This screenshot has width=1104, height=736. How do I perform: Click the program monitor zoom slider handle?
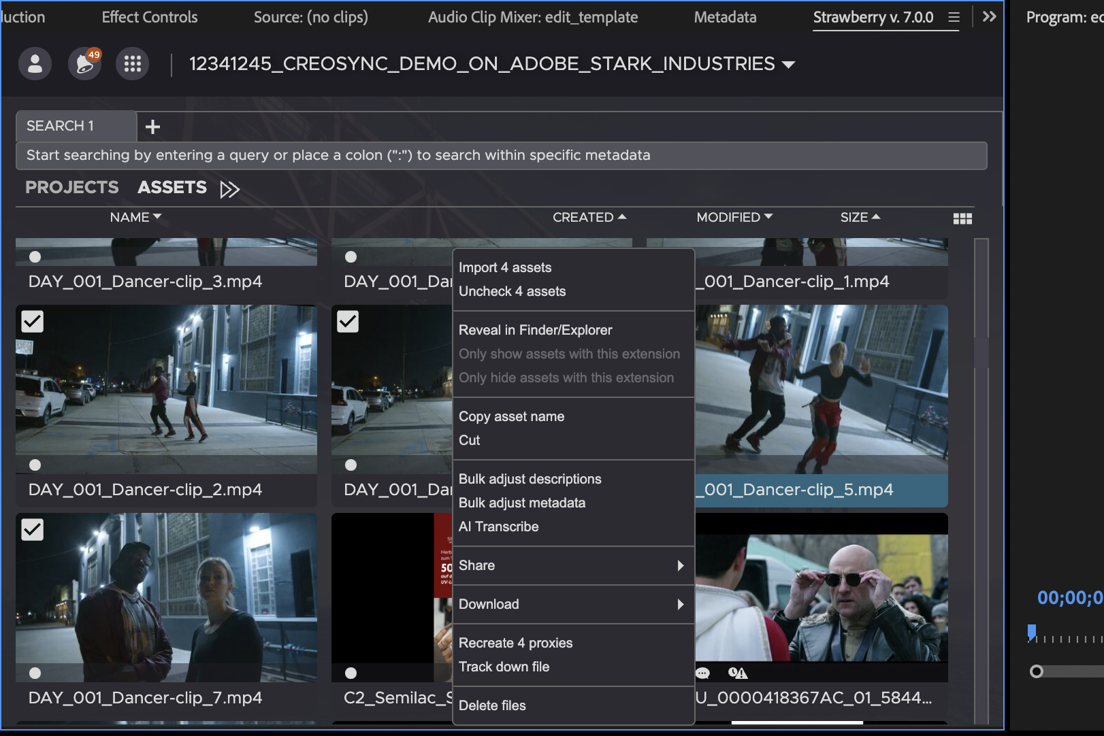[x=1036, y=671]
